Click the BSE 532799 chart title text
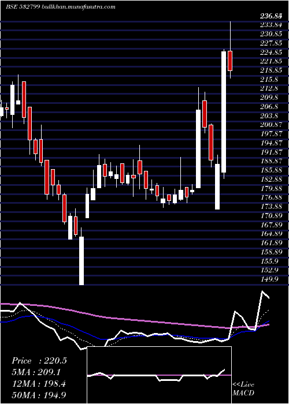The height and width of the screenshot is (404, 289). (x=61, y=7)
